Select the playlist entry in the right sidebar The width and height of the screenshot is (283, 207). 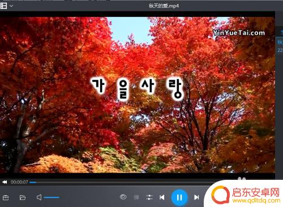click(280, 46)
